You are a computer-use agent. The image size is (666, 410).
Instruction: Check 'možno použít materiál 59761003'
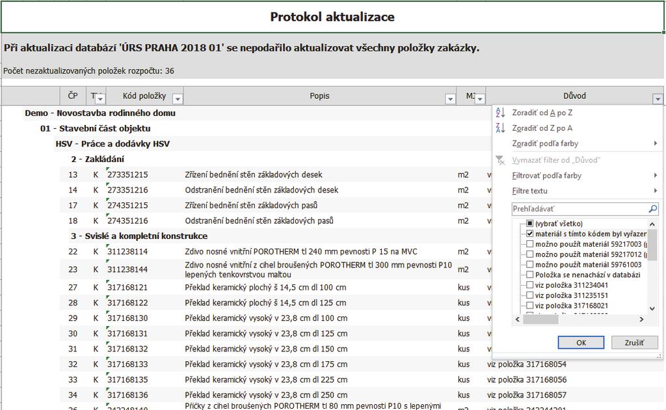click(x=529, y=264)
